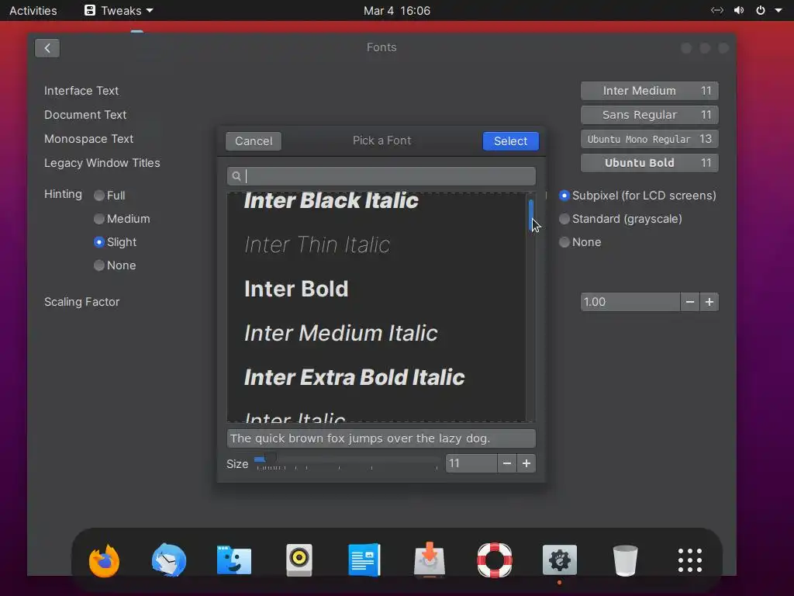Cancel the font picker dialog
Image resolution: width=794 pixels, height=596 pixels.
(x=254, y=141)
